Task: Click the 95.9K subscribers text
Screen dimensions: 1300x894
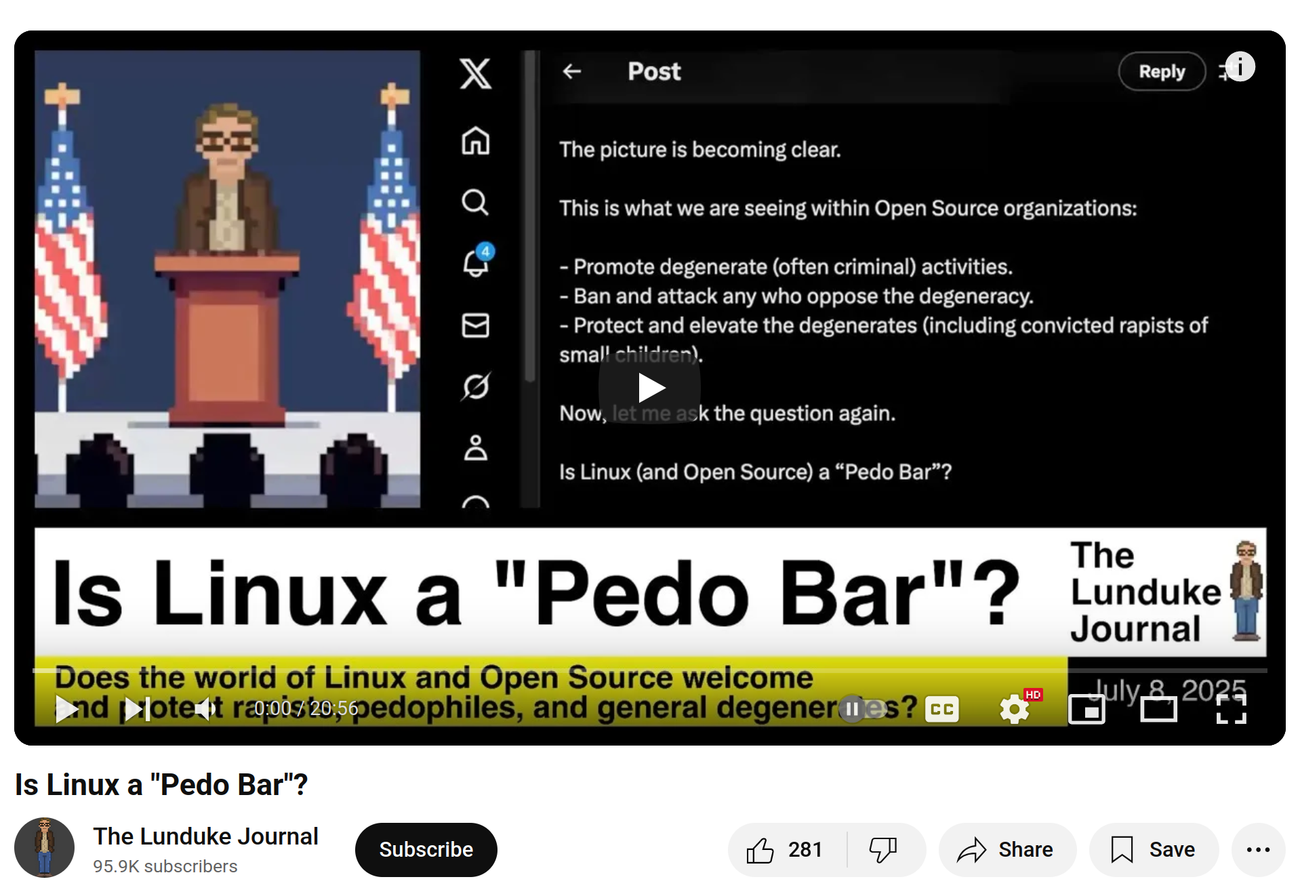Action: [165, 866]
